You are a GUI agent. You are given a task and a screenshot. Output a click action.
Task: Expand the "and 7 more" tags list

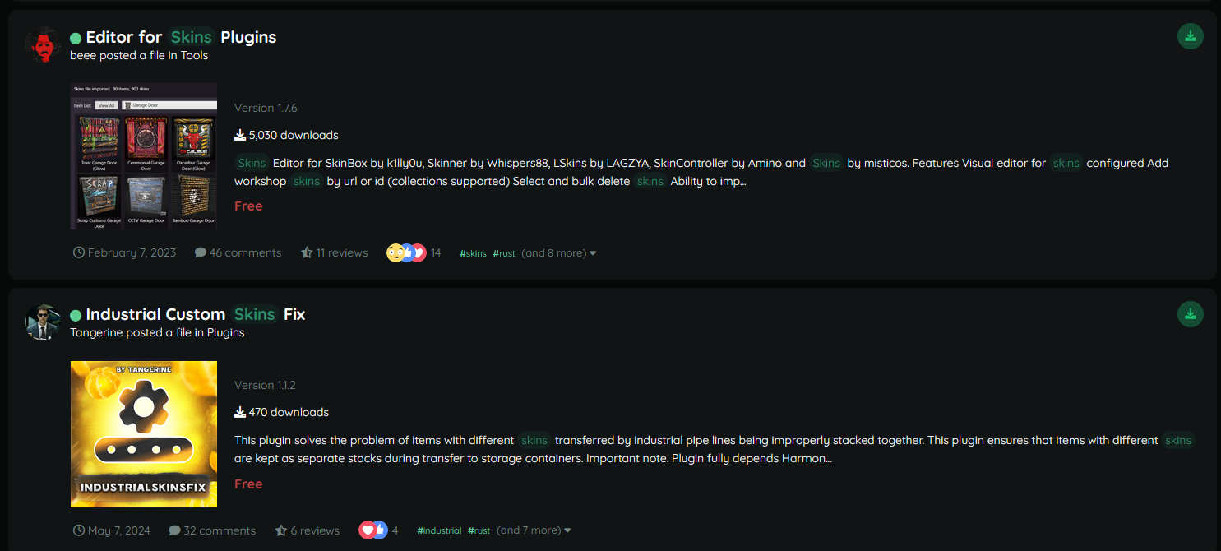point(534,530)
